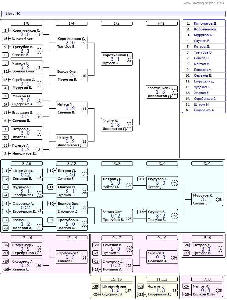Click score 1 : 3 in Final match
227x300 pixels.
[160, 92]
